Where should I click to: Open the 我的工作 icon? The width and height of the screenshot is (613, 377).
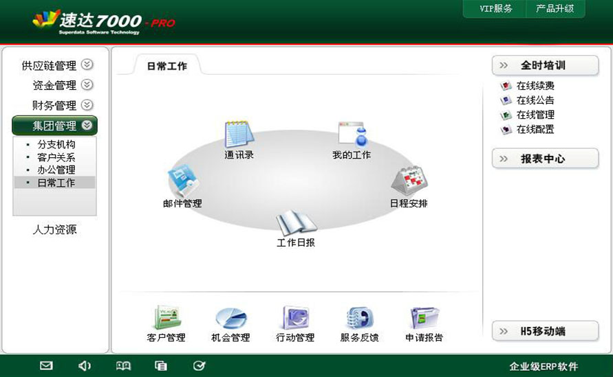click(353, 134)
